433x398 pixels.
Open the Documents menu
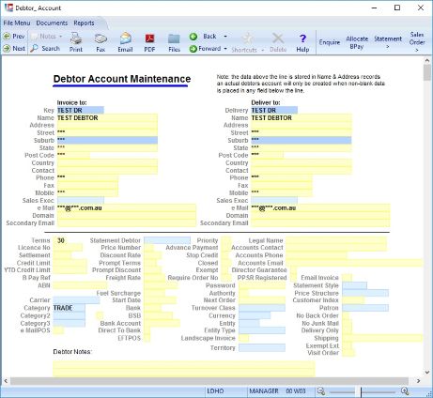coord(52,23)
